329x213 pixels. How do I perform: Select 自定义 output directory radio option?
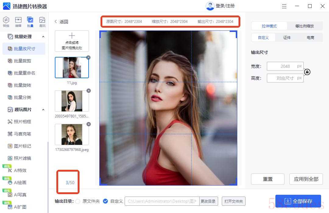coord(105,201)
